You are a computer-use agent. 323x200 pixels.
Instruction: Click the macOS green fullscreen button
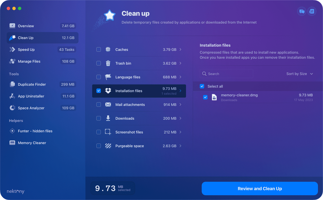pos(20,8)
